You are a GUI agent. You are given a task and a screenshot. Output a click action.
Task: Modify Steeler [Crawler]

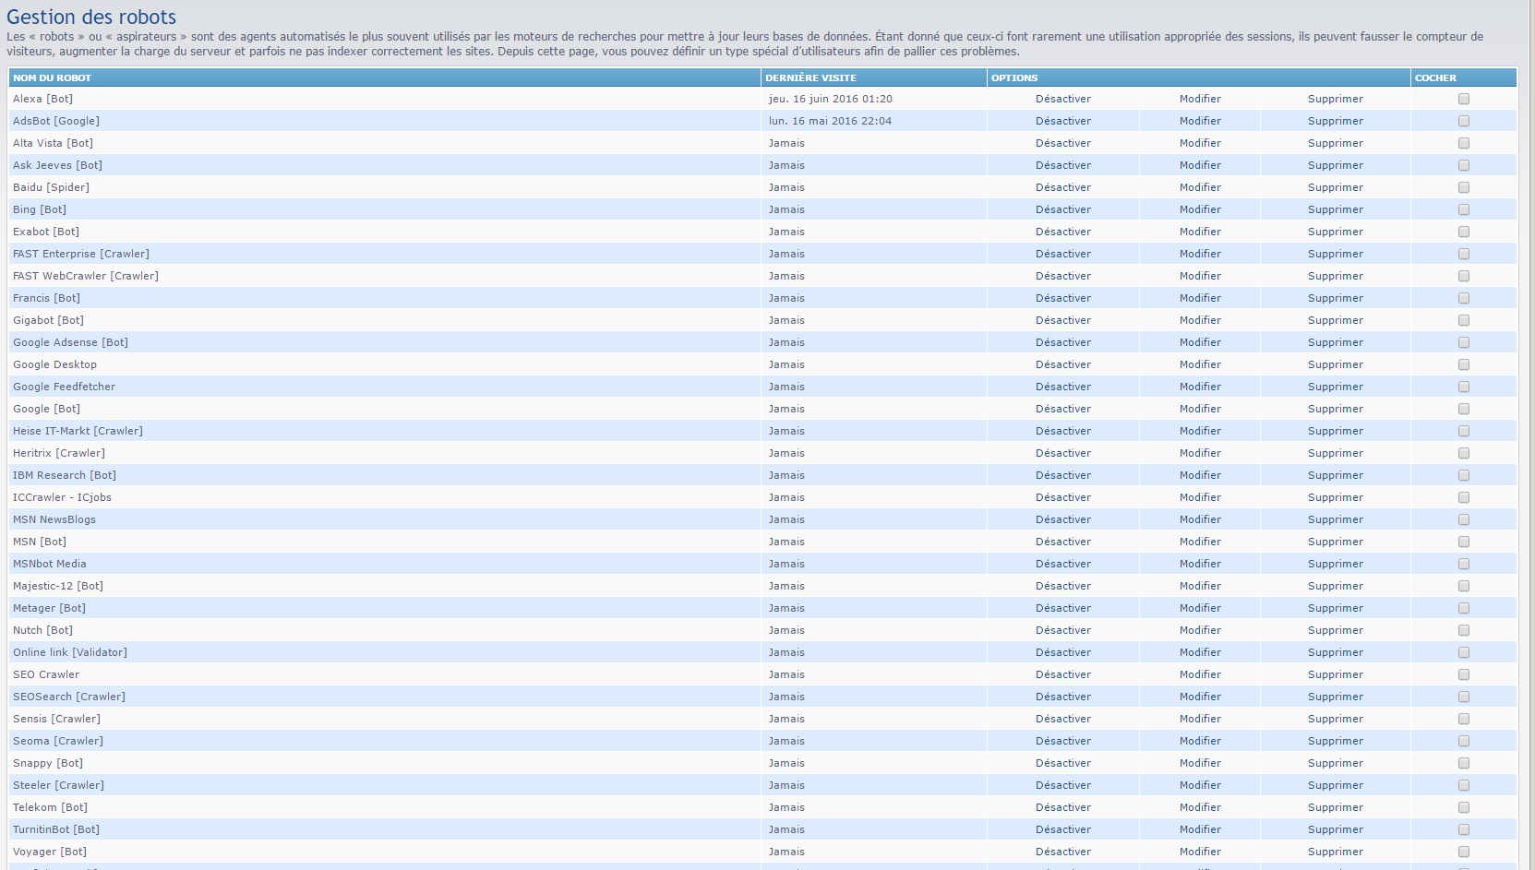click(x=1200, y=785)
